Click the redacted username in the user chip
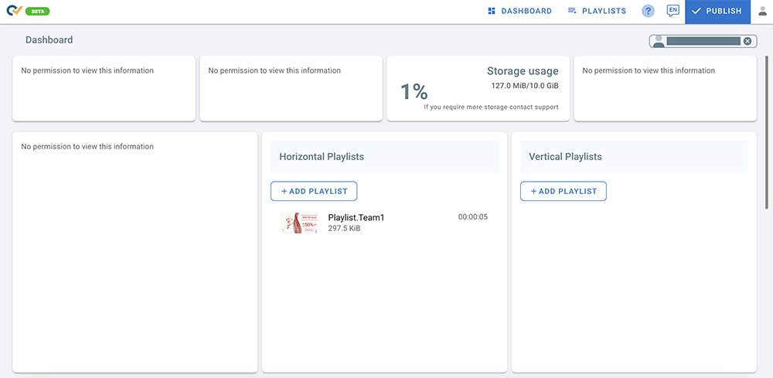 coord(703,41)
